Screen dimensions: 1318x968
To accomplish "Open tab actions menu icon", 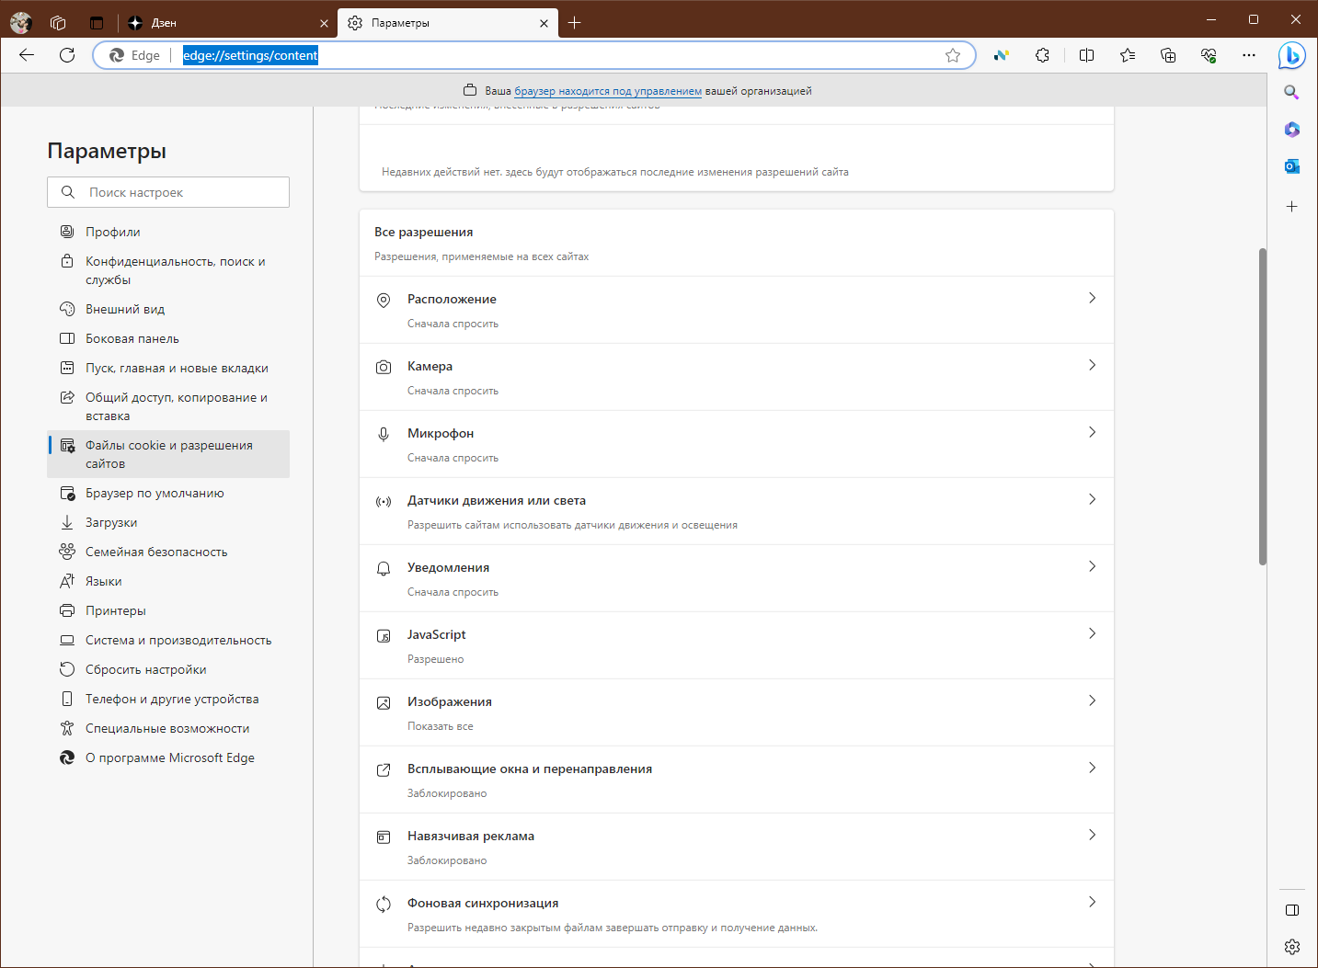I will (x=97, y=23).
